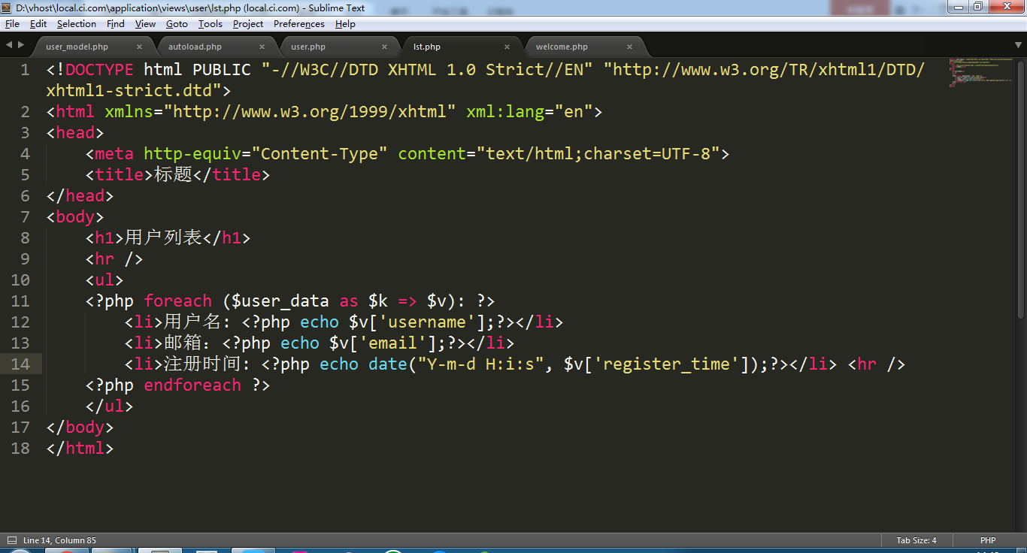Open the Tab Size: 4 selector
Image resolution: width=1027 pixels, height=553 pixels.
pyautogui.click(x=916, y=540)
